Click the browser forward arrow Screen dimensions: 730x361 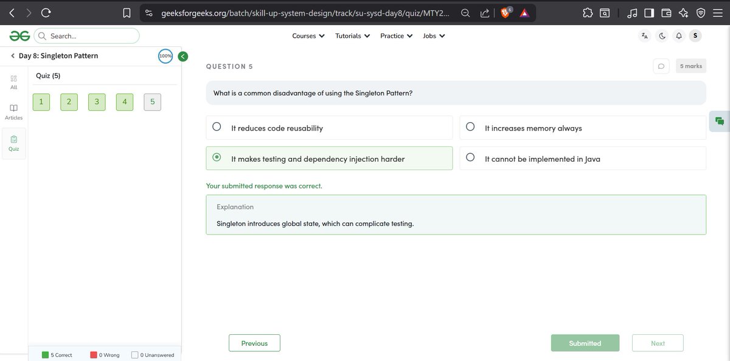tap(29, 12)
